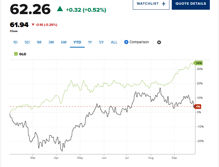Viewport: 219px width, 167px height.
Task: Click the red 4% price marker
Action: click(198, 106)
